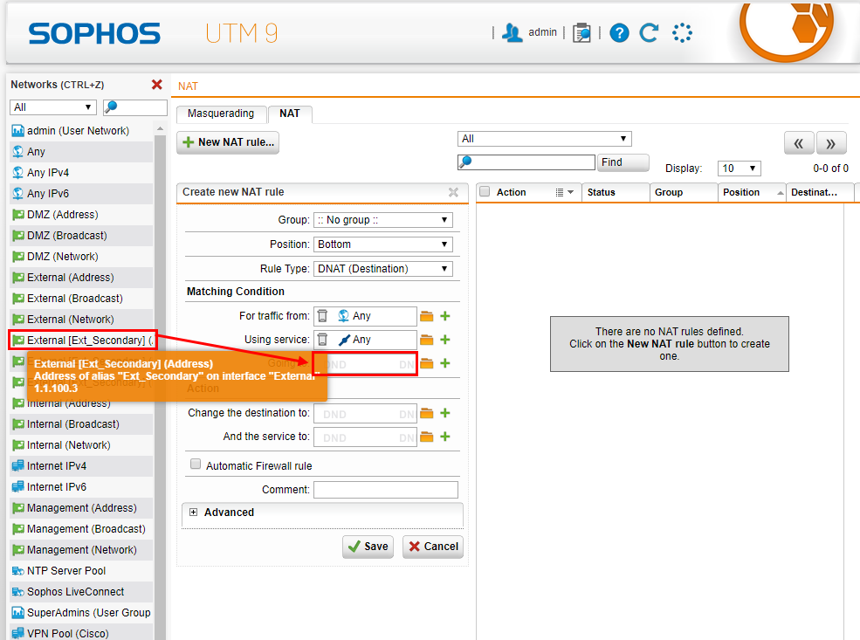Image resolution: width=860 pixels, height=640 pixels.
Task: Open the NAT rule filter dropdown showing All
Action: (x=545, y=139)
